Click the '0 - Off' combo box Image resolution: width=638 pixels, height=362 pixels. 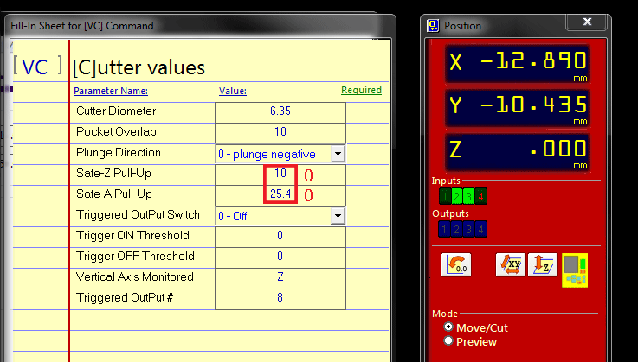280,216
